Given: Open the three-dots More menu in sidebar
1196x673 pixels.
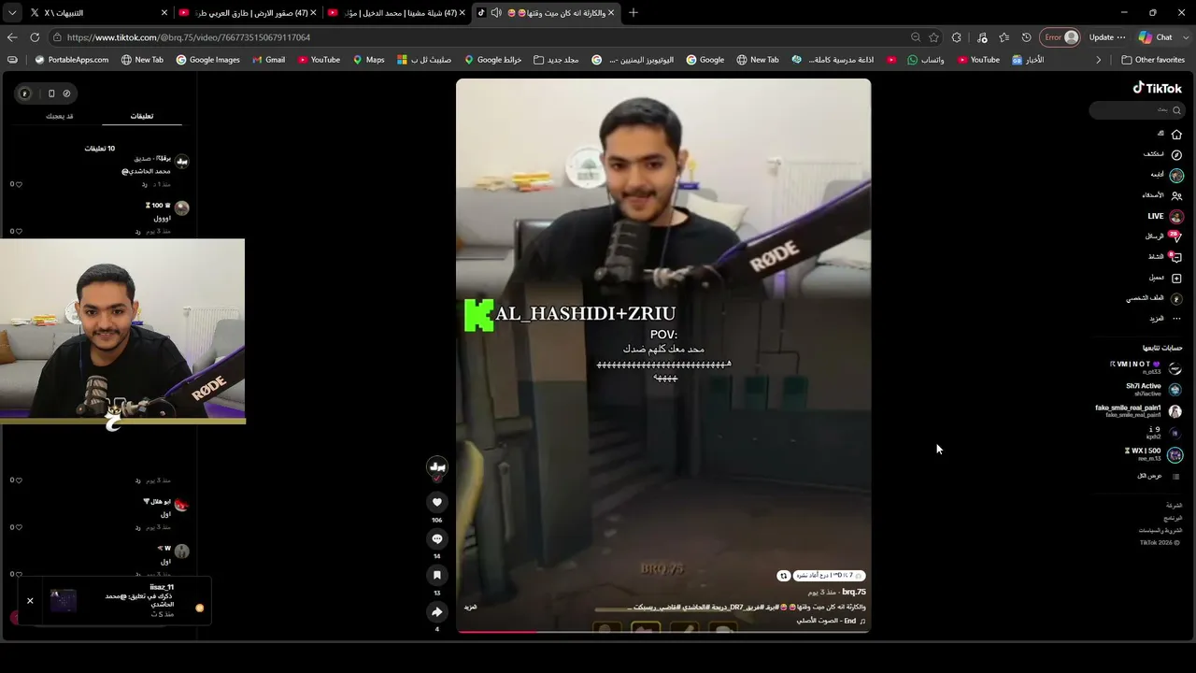Looking at the screenshot, I should tap(1176, 319).
